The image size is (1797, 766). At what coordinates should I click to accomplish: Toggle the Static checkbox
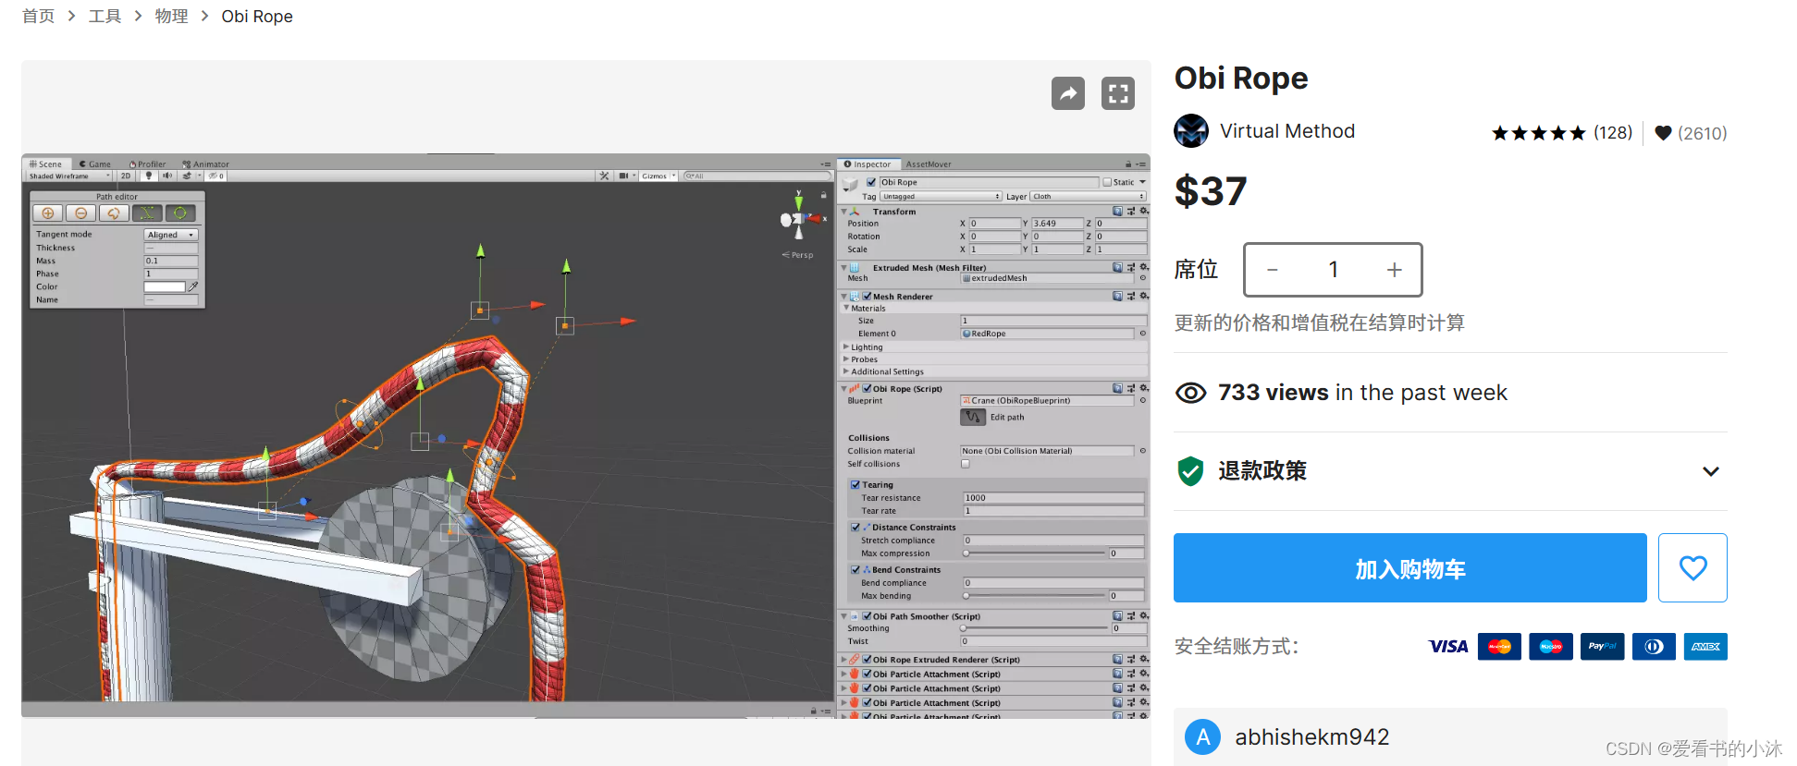click(x=1107, y=183)
